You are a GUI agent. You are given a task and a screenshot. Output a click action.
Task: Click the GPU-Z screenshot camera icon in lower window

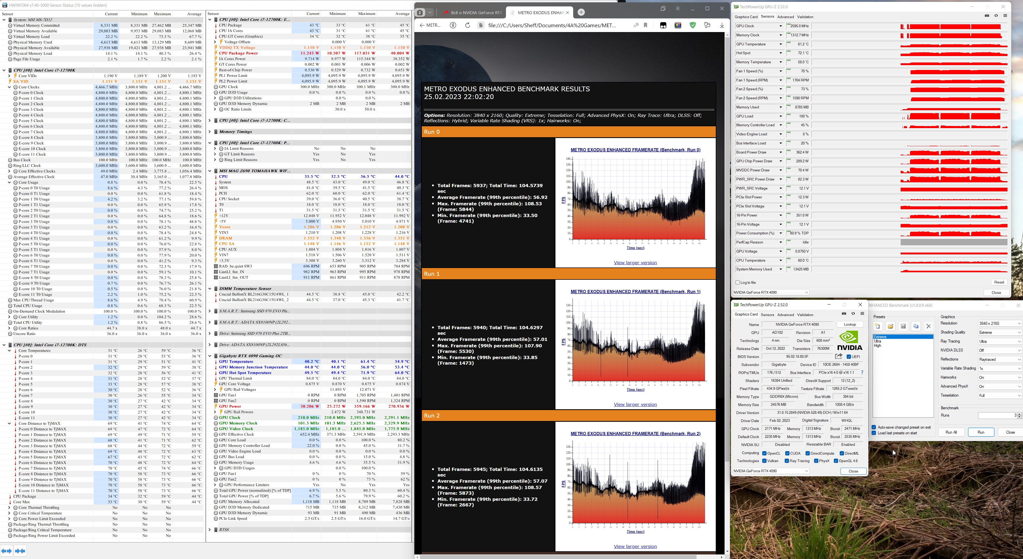pos(844,313)
